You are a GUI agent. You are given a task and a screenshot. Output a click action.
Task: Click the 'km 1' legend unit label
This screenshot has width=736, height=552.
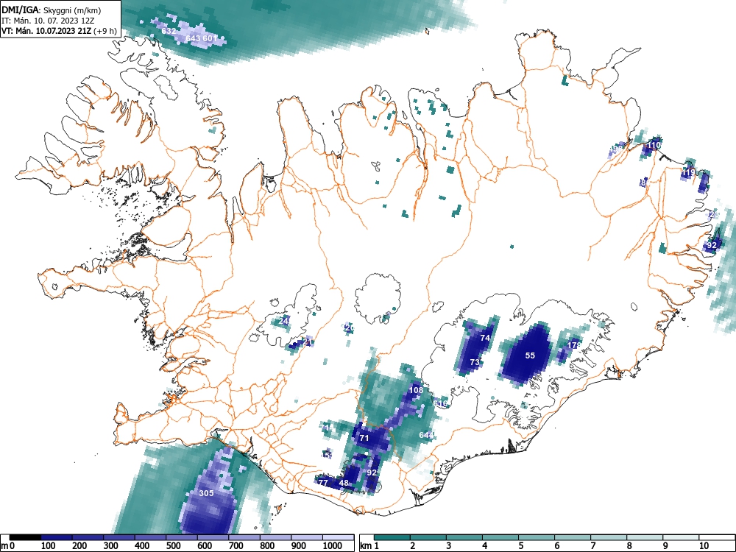(369, 546)
